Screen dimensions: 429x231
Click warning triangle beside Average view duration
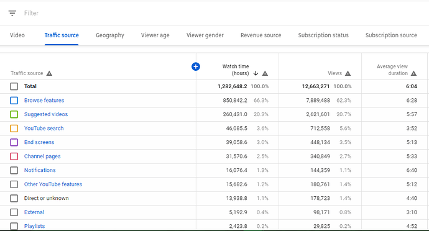click(x=413, y=73)
